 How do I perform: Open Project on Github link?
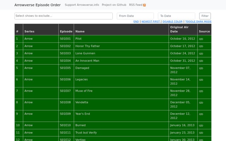pos(114,5)
